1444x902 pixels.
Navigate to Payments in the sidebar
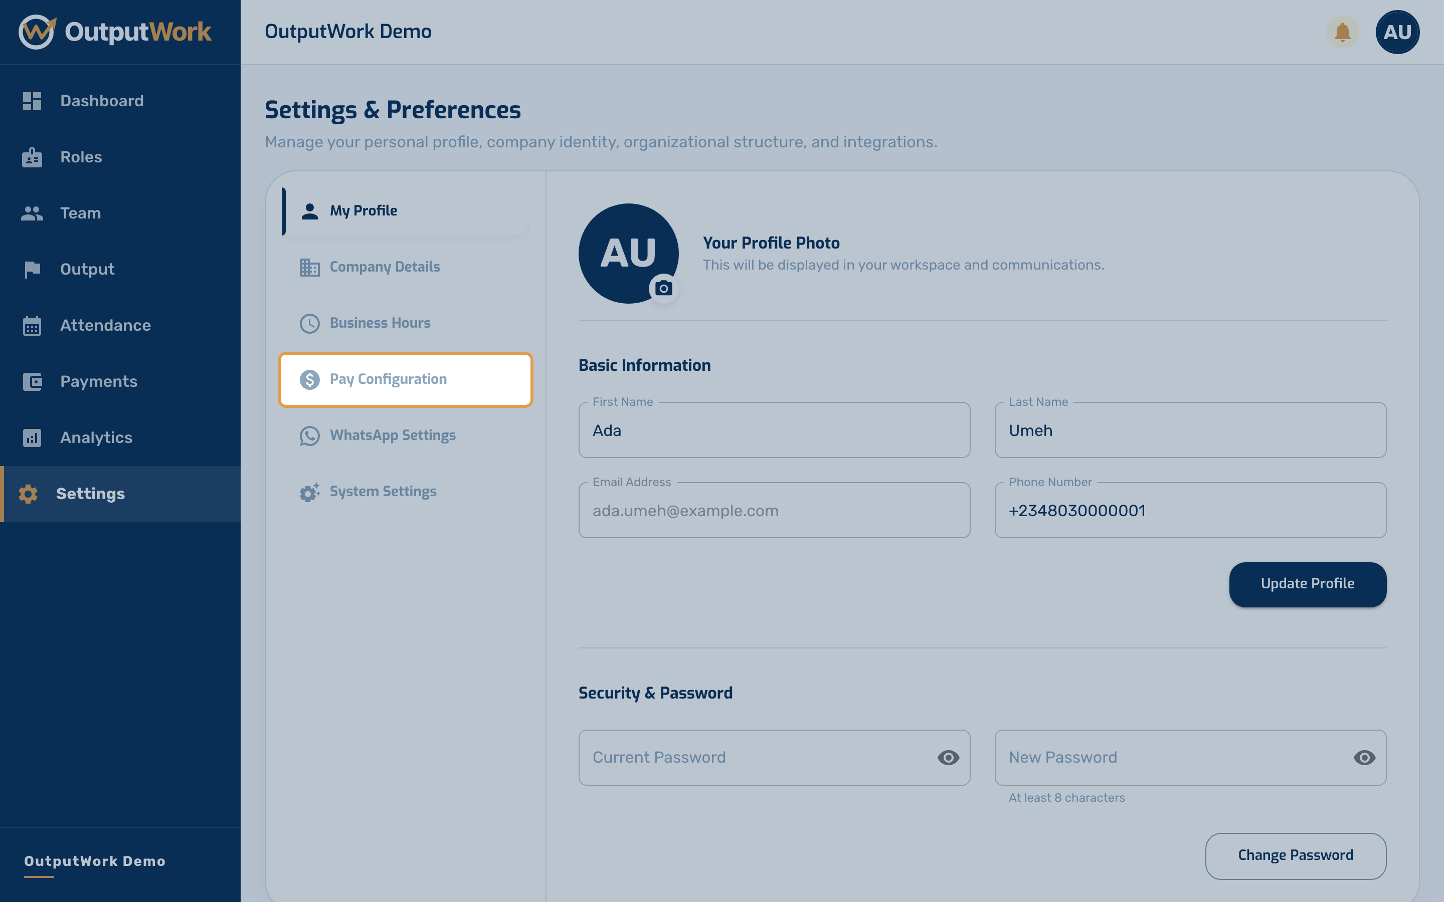tap(120, 382)
